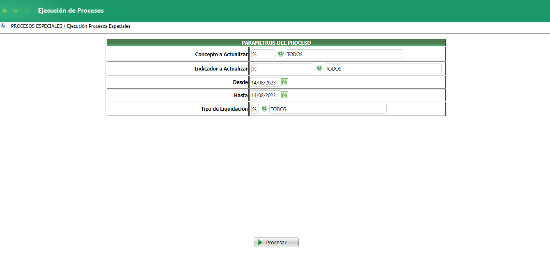Focus the Indicador a Actualizar code field
550x257 pixels.
(x=282, y=68)
